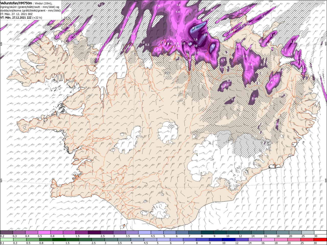This screenshot has width=327, height=245.
Task: Pick the top-row snow swatch between 4 and 4.5
Action: pos(145,232)
